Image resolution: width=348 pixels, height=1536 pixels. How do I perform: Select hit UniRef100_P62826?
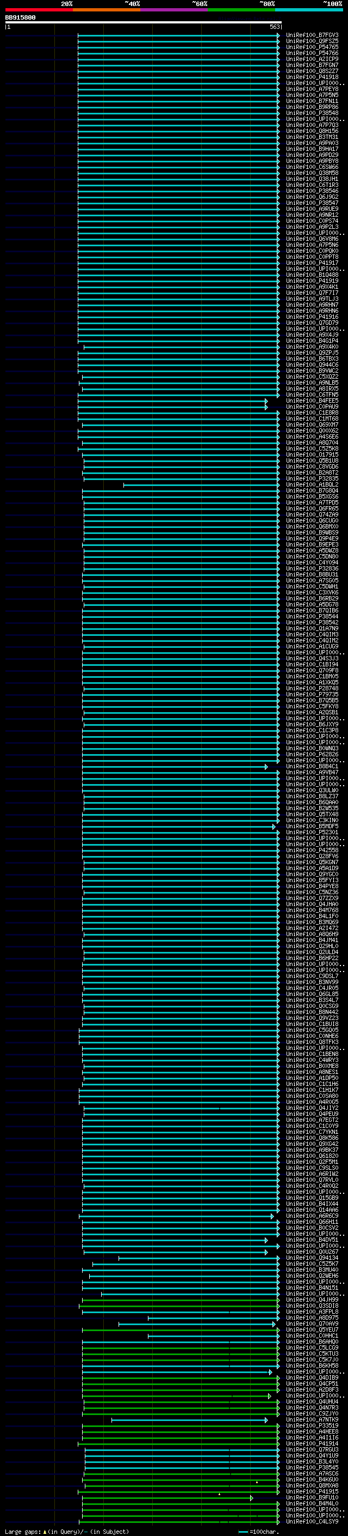pyautogui.click(x=312, y=755)
